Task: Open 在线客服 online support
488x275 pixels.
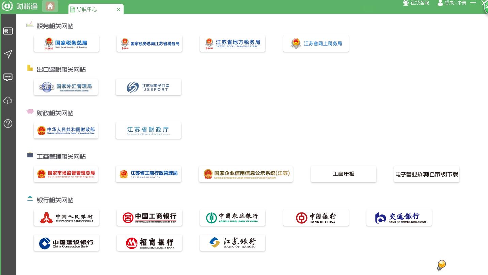Action: point(416,3)
